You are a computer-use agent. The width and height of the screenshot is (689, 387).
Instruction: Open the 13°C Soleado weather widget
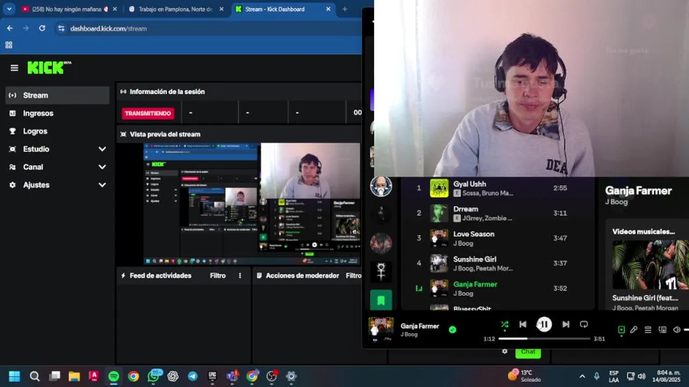click(525, 376)
